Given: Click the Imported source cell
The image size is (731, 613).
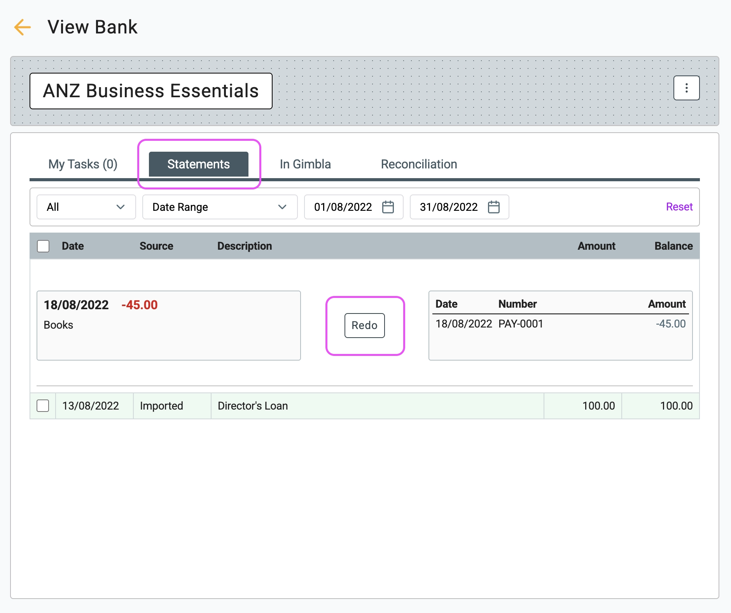Looking at the screenshot, I should [x=172, y=406].
